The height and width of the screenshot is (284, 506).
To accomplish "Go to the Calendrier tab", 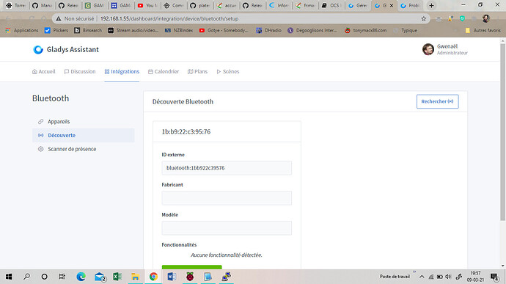I will pyautogui.click(x=164, y=71).
